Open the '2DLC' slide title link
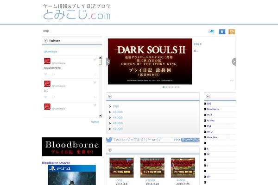 point(197,44)
